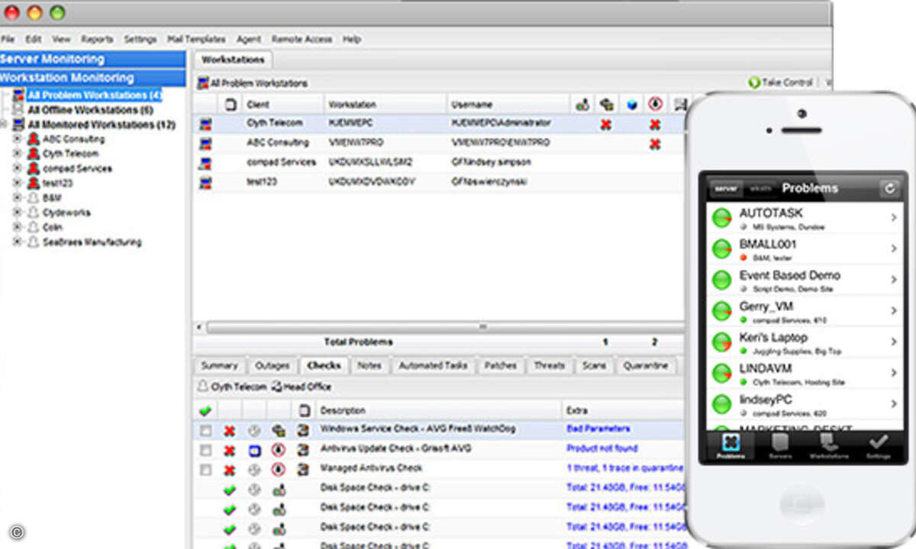Image resolution: width=916 pixels, height=549 pixels.
Task: Click the green checkmark column header in checks list
Action: click(x=205, y=411)
